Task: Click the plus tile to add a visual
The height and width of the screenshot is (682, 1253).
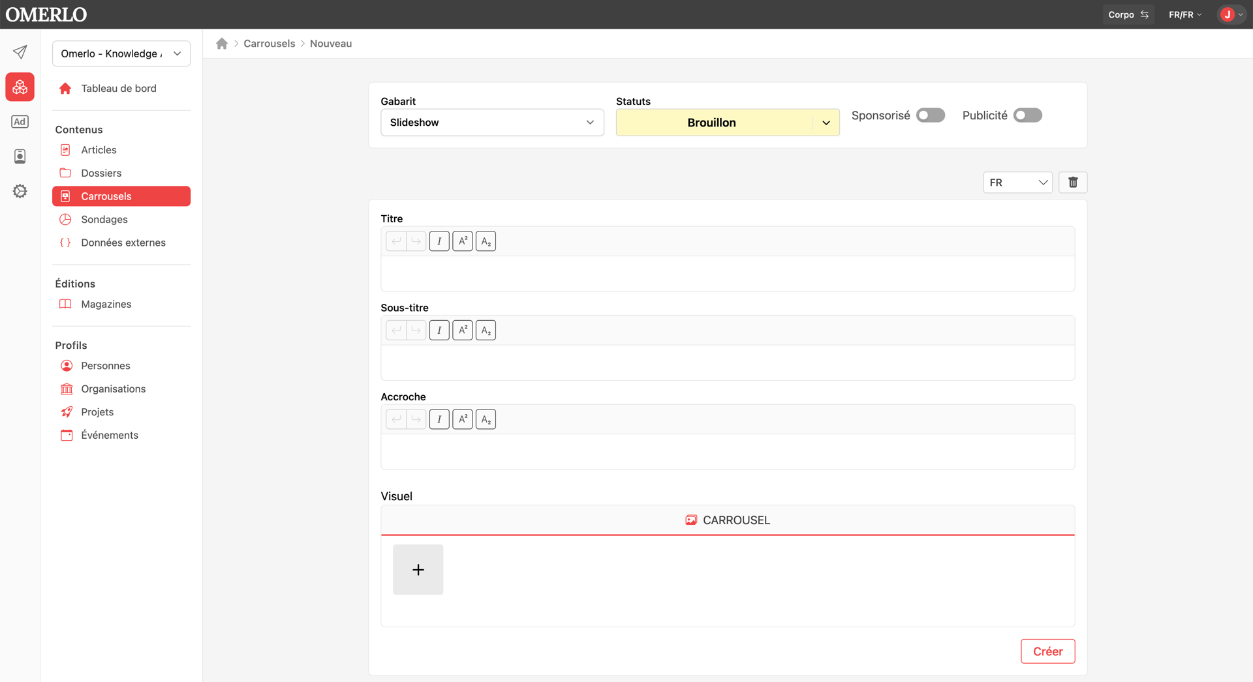Action: click(418, 570)
